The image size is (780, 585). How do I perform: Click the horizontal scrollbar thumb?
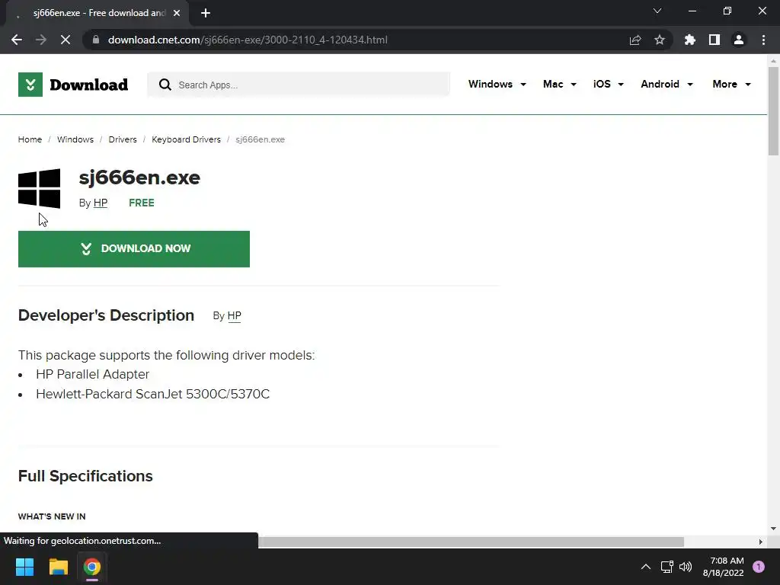pos(471,542)
